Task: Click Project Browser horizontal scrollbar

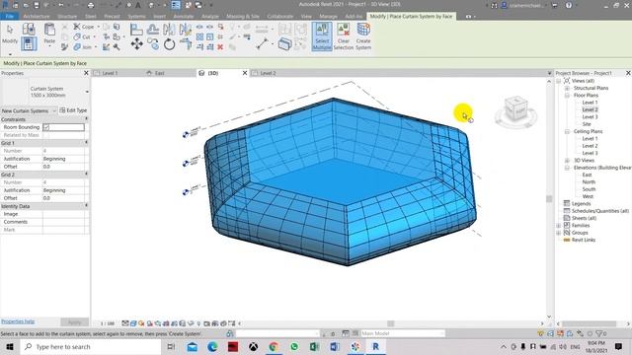Action: pyautogui.click(x=589, y=323)
